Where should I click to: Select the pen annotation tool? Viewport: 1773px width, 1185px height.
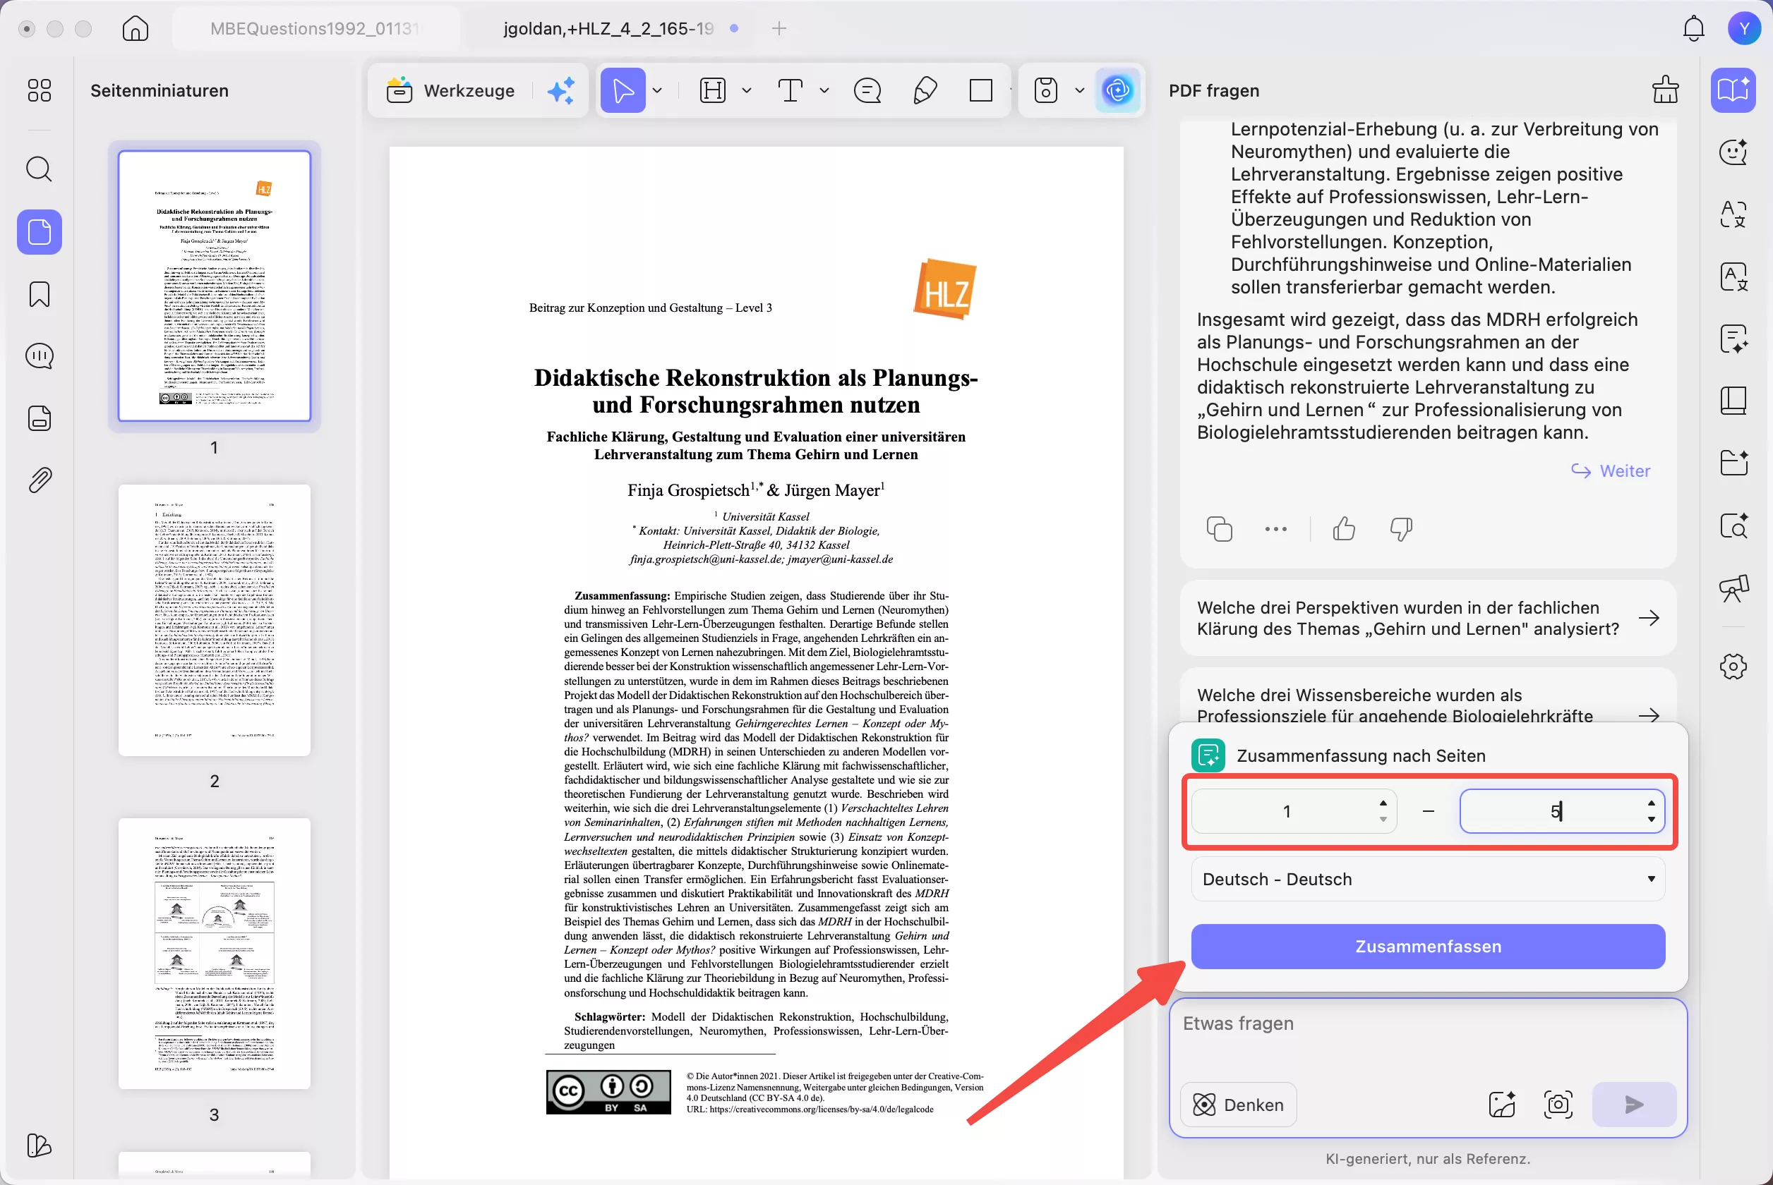point(925,91)
